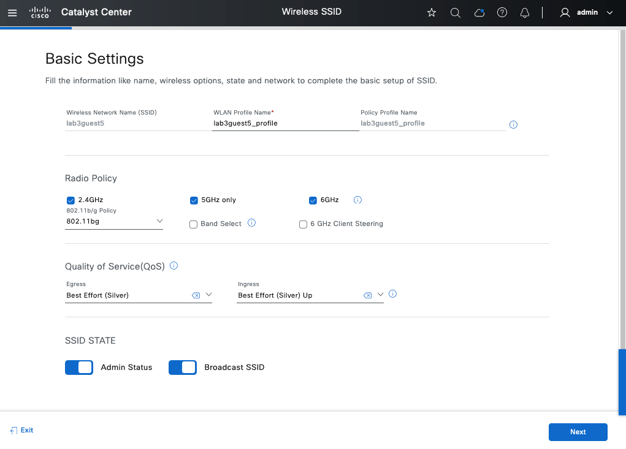
Task: Click the WLAN Profile Name input field
Action: 285,123
